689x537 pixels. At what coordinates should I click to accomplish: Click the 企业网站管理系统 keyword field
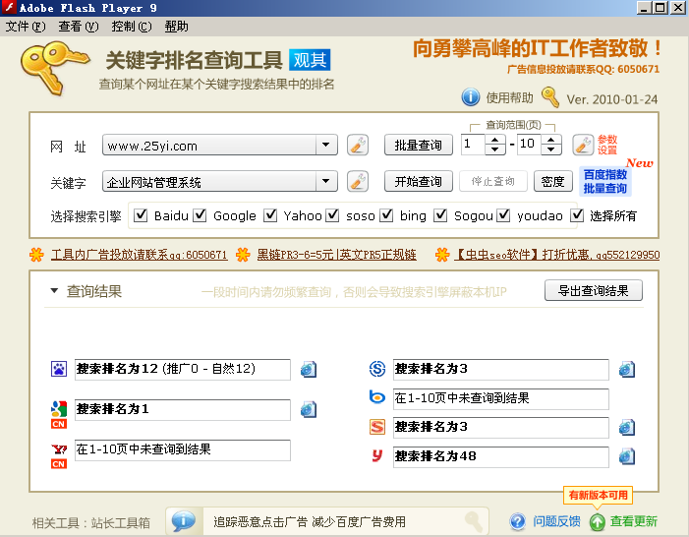209,181
